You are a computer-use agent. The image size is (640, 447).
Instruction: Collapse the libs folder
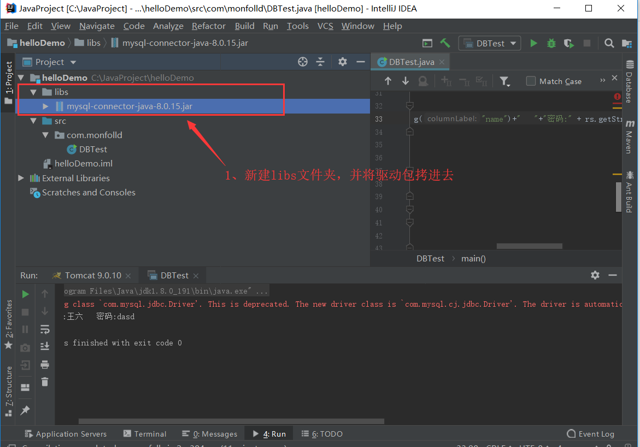click(x=34, y=92)
